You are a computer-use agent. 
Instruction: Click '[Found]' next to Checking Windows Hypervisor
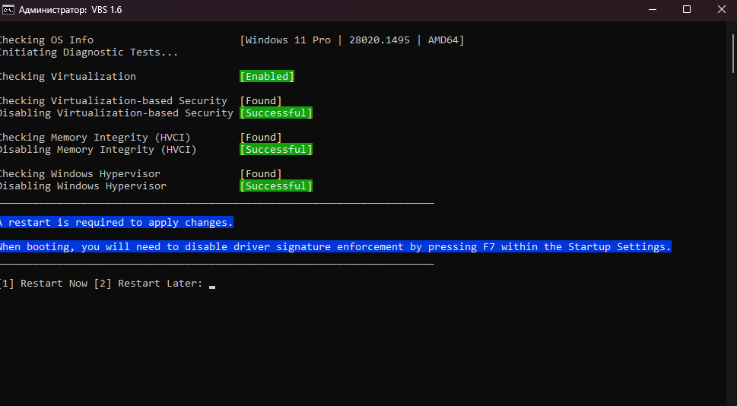click(x=261, y=174)
